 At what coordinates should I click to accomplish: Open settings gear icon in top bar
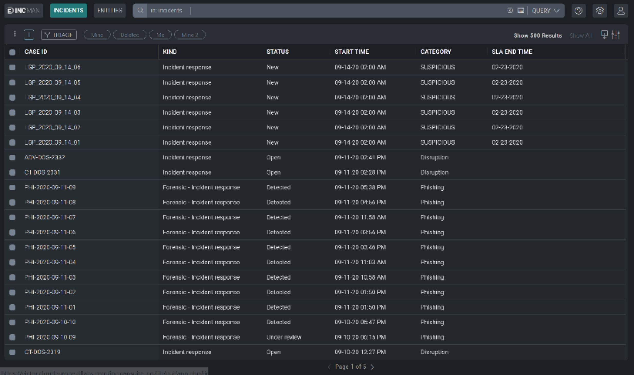(600, 11)
